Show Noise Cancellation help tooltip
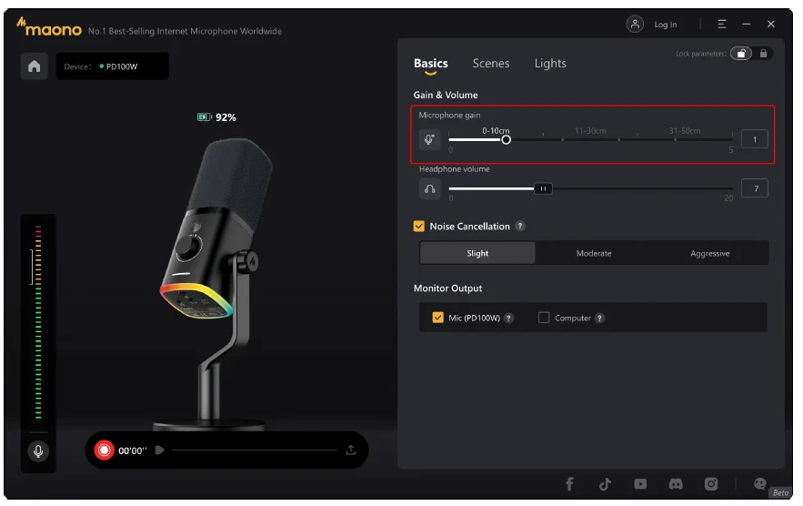 pos(520,226)
